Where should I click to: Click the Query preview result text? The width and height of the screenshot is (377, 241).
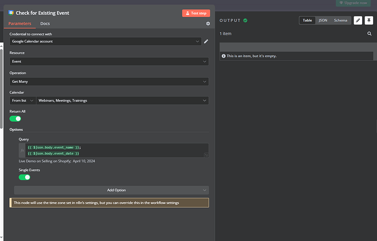coord(57,161)
